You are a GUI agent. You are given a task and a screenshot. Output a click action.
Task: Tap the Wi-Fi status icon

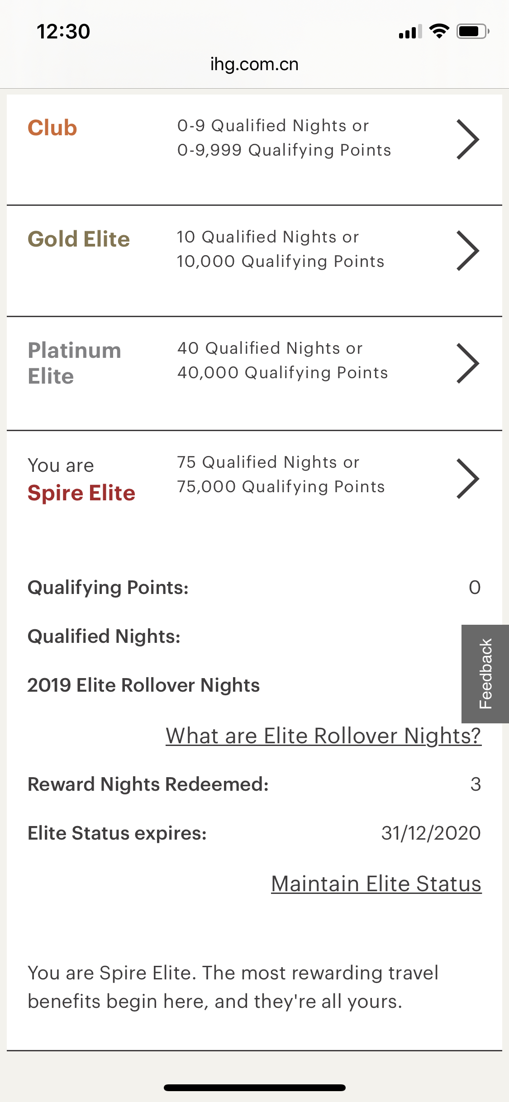439,31
